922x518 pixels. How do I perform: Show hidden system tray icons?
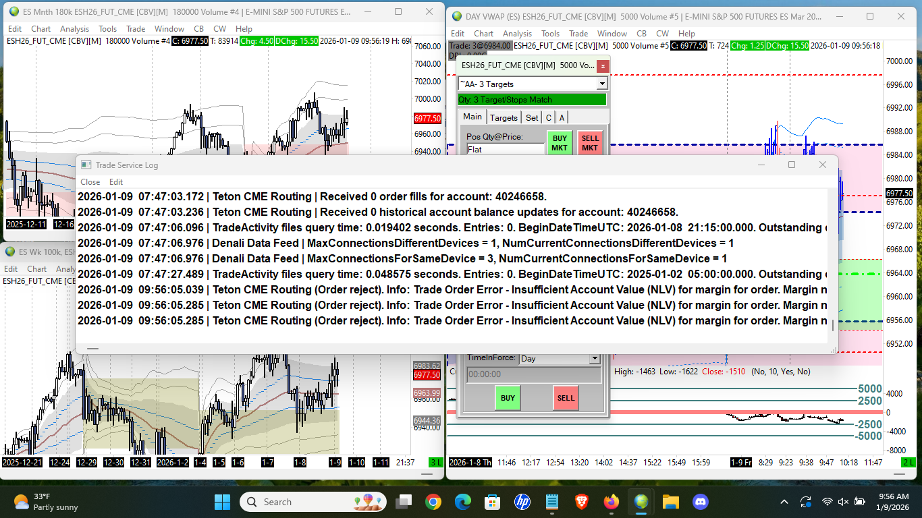tap(784, 502)
